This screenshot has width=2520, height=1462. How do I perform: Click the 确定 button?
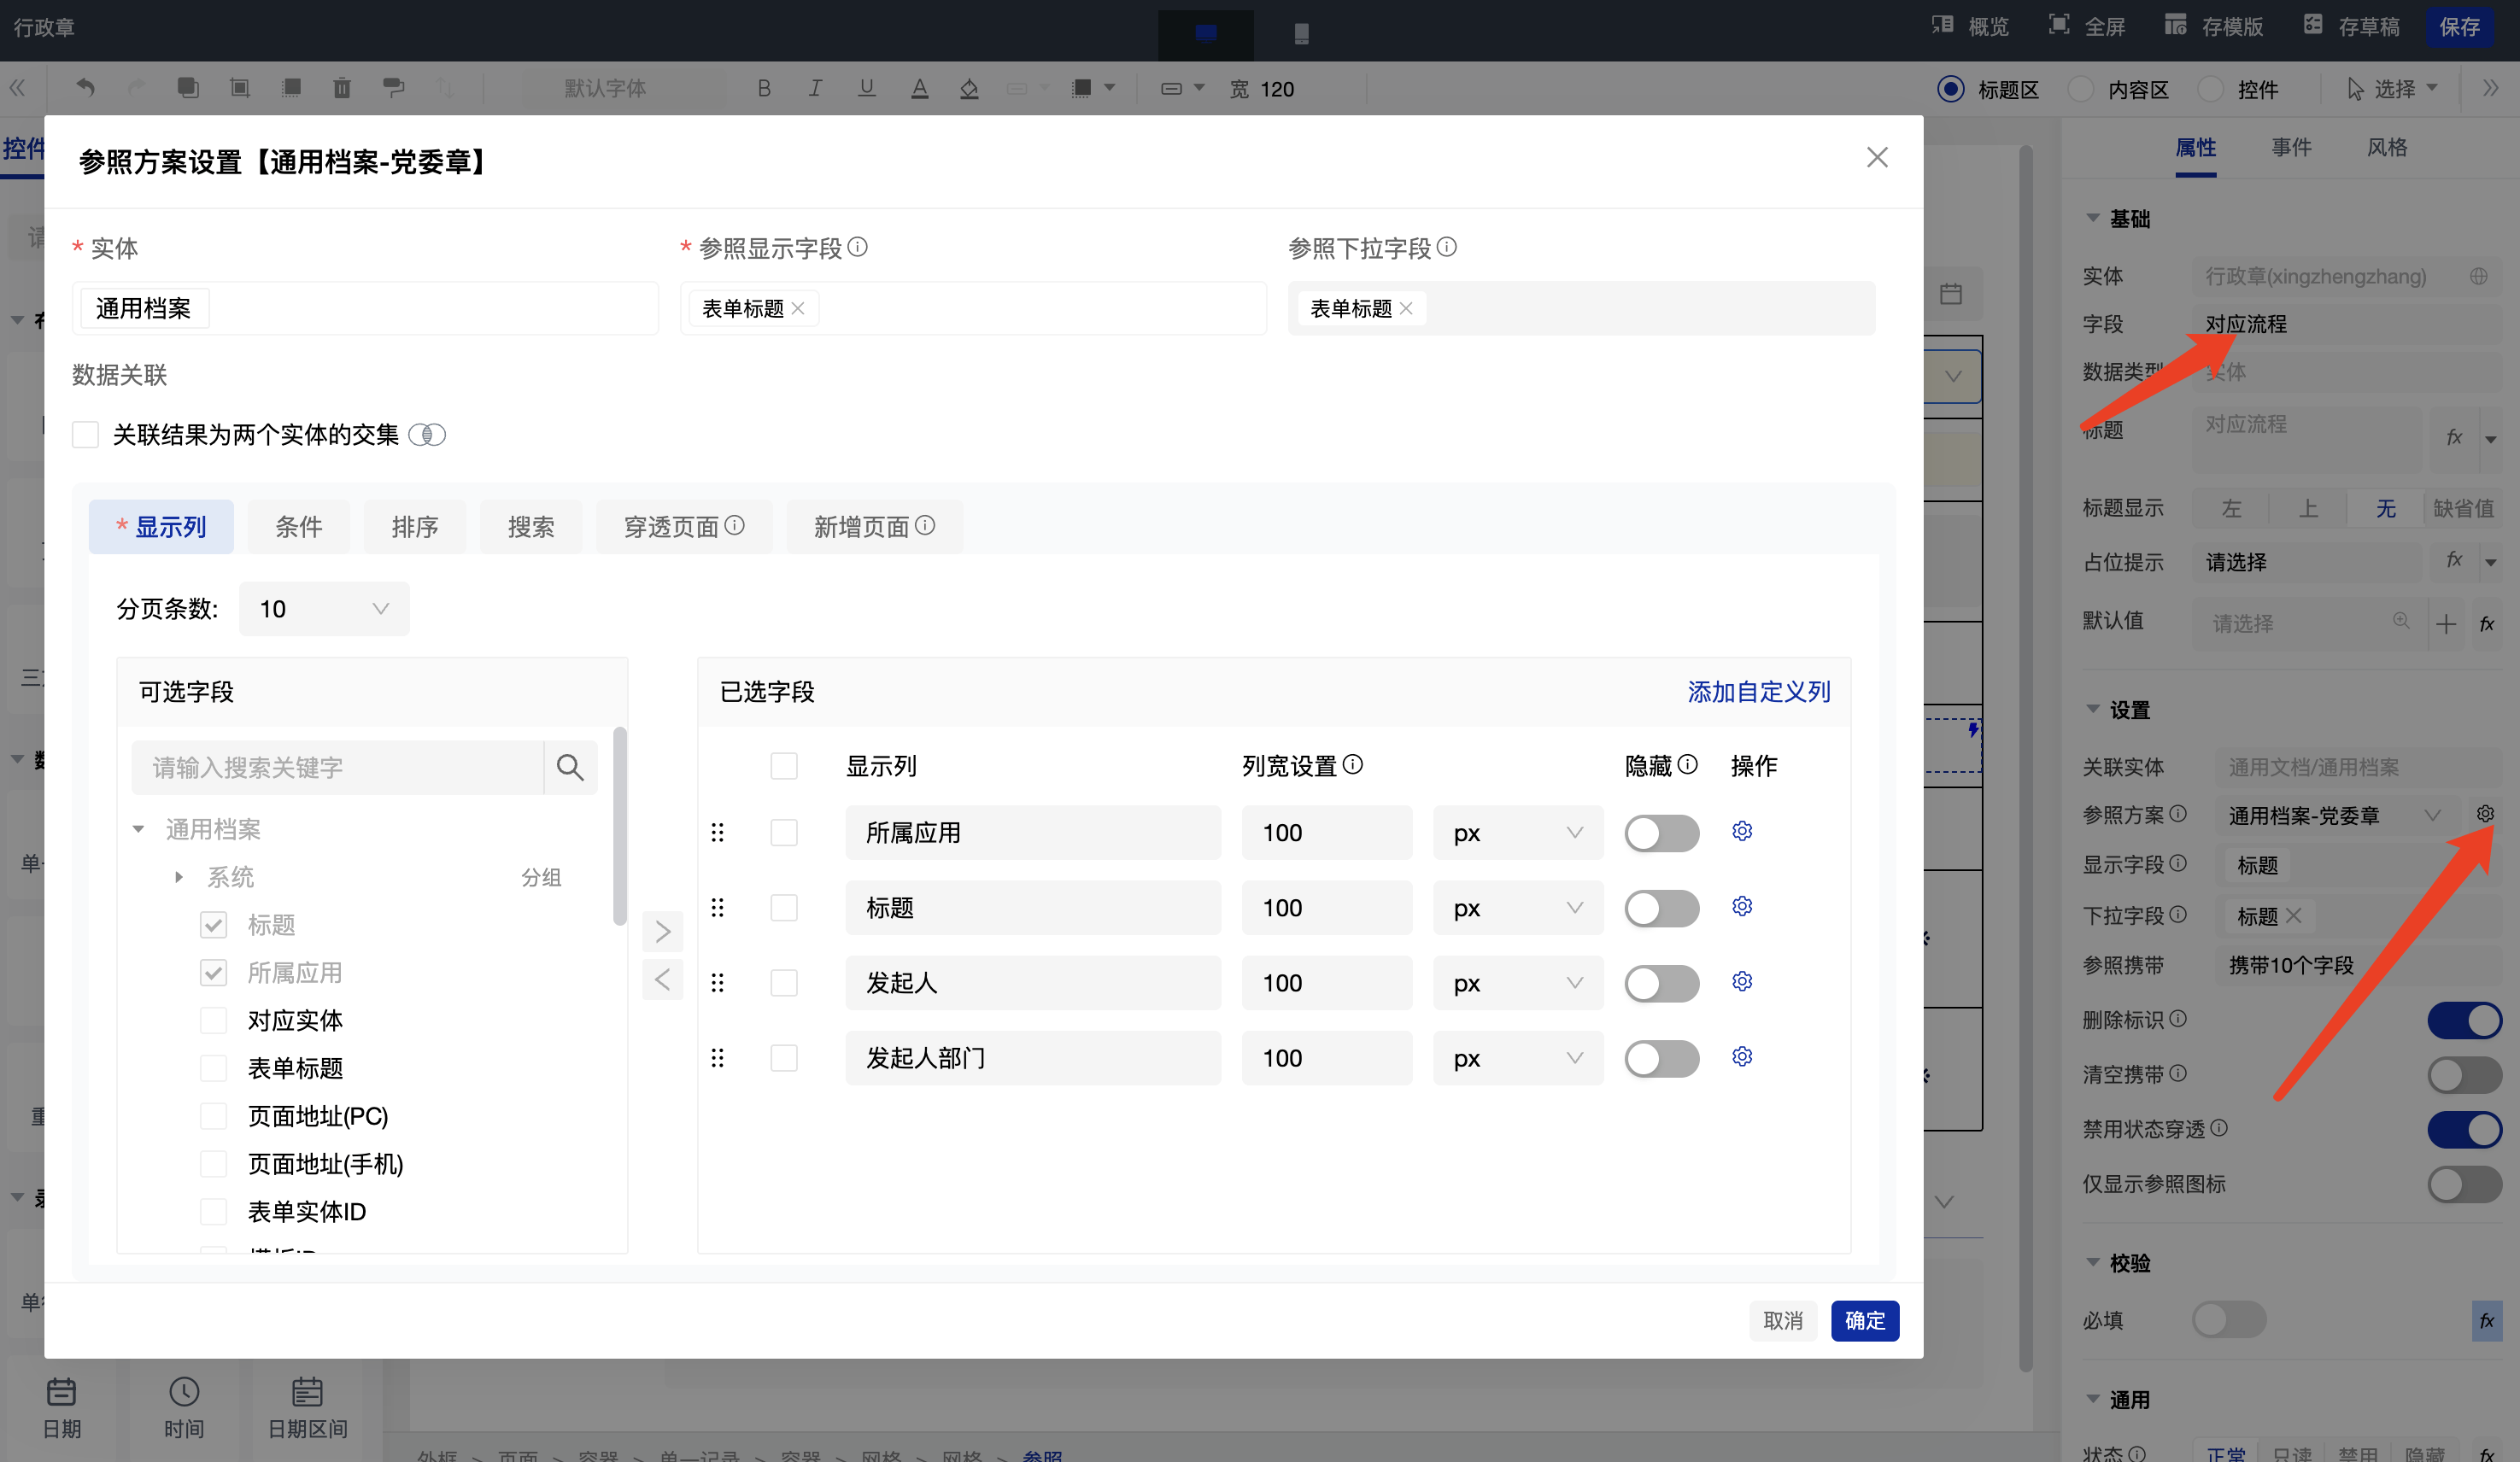point(1864,1320)
